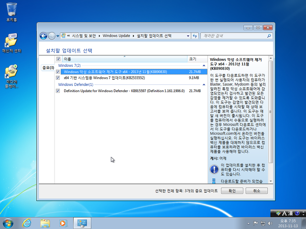
Task: Collapse the Windows 7(2) group
Action: pos(204,66)
